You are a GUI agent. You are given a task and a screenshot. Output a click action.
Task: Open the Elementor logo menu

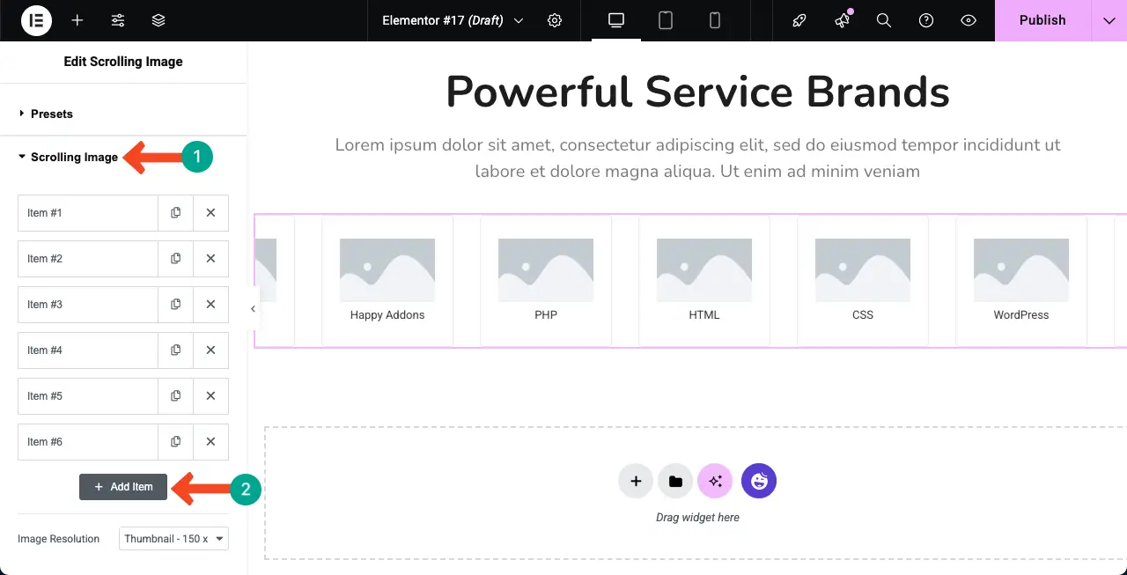coord(36,20)
